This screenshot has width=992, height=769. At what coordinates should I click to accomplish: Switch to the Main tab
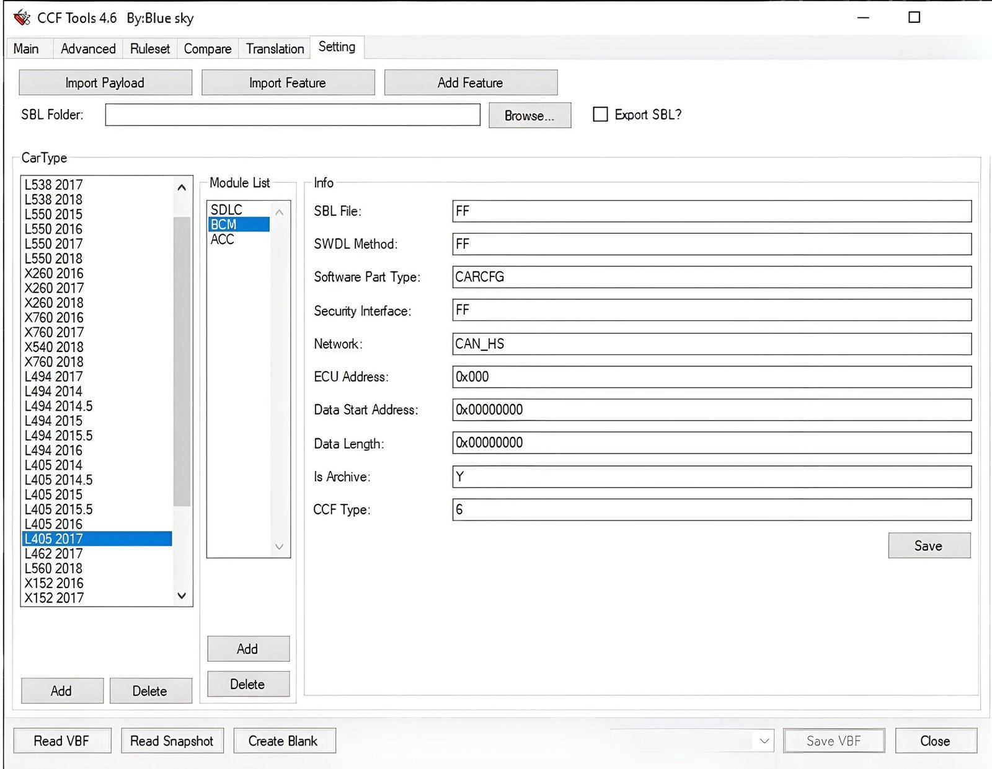pos(26,48)
